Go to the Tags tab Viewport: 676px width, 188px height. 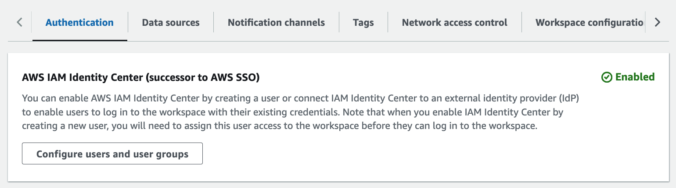click(x=363, y=22)
